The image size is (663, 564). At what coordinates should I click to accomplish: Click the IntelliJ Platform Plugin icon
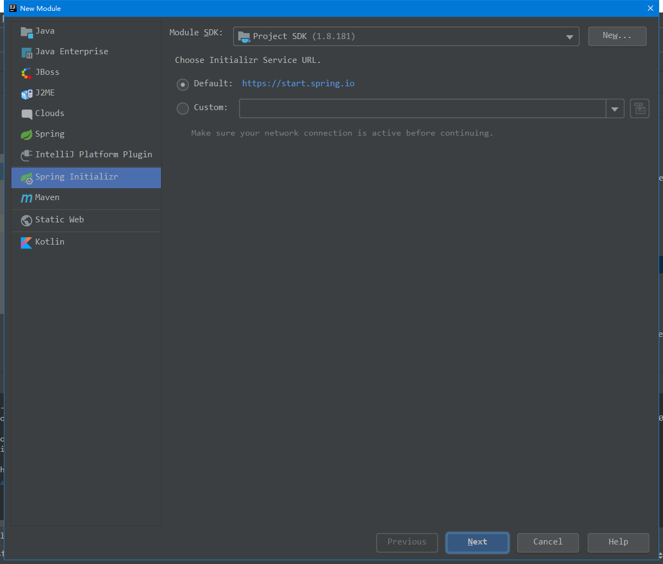click(27, 155)
